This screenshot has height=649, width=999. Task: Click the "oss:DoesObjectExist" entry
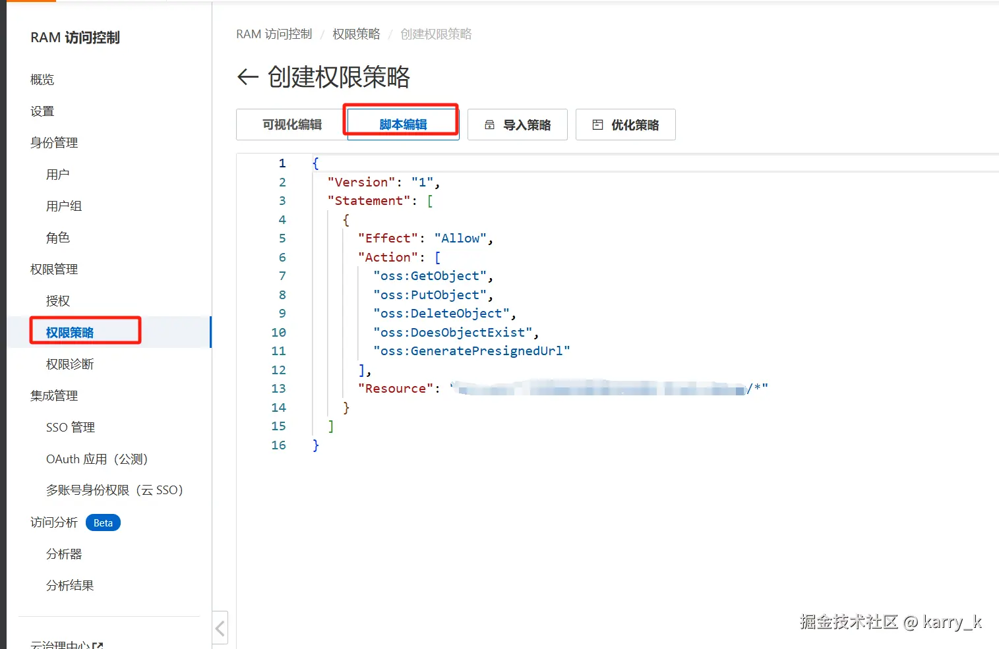[x=456, y=333]
